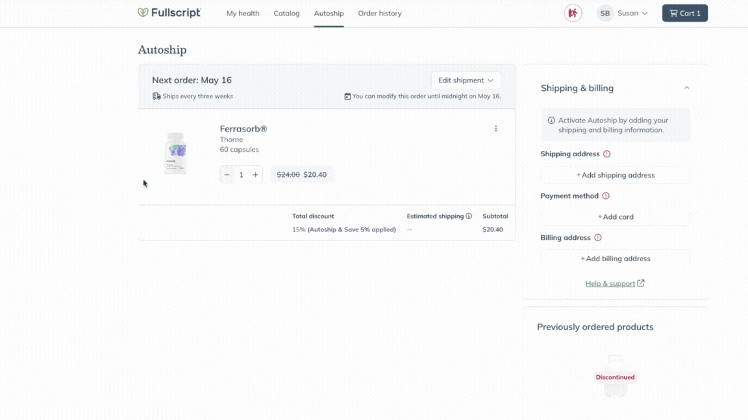This screenshot has width=748, height=420.
Task: Click the Billing address warning icon
Action: [x=598, y=238]
